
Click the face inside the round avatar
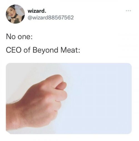point(11,13)
